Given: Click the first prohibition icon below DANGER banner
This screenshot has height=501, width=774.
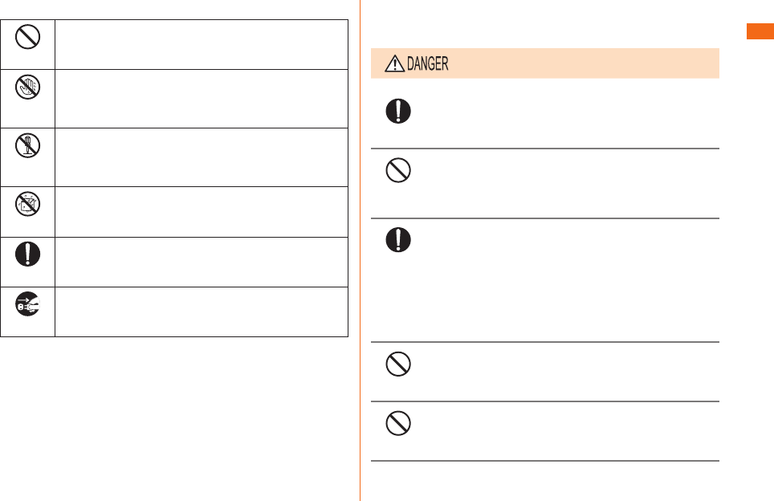Looking at the screenshot, I should pyautogui.click(x=398, y=170).
